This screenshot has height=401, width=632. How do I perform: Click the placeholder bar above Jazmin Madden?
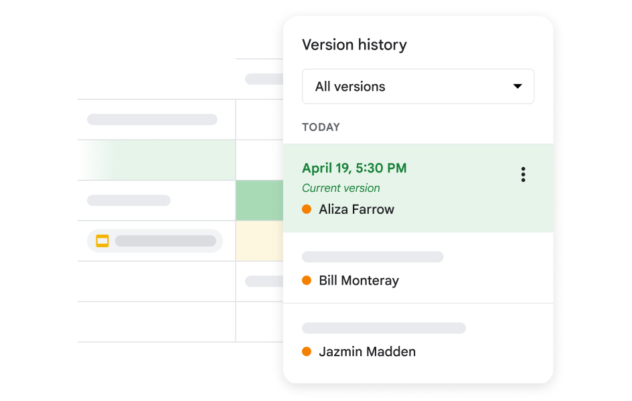384,328
